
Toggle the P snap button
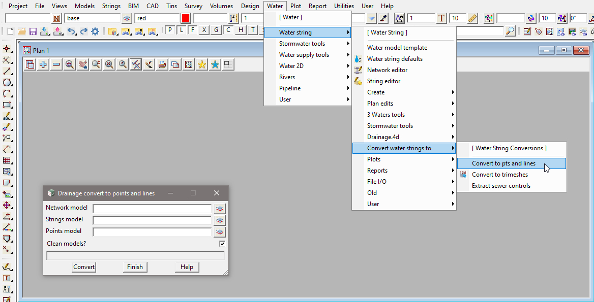point(170,30)
